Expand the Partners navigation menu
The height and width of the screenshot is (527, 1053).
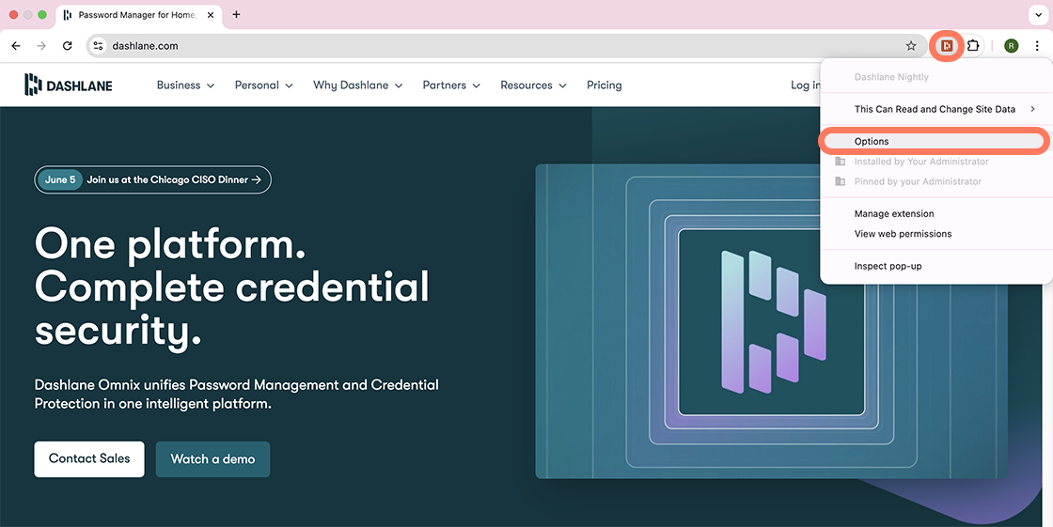click(451, 85)
